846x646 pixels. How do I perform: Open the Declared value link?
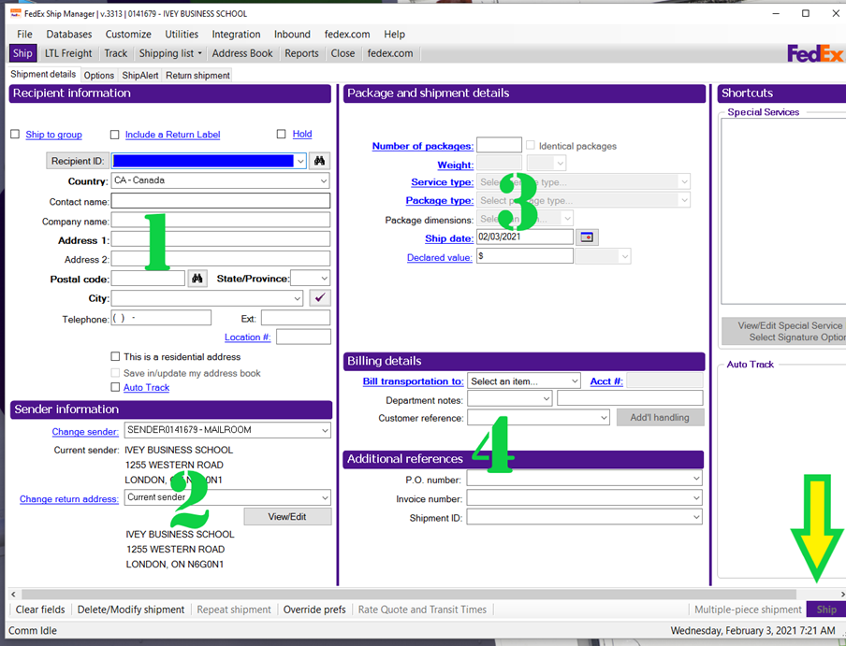pyautogui.click(x=440, y=257)
